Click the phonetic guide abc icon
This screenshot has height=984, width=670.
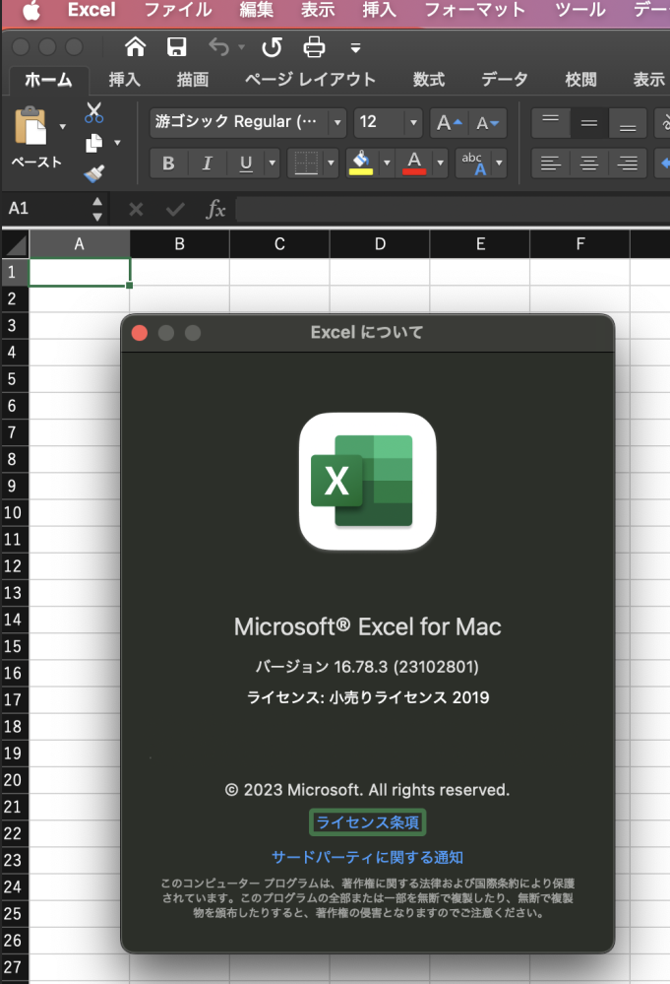(474, 164)
